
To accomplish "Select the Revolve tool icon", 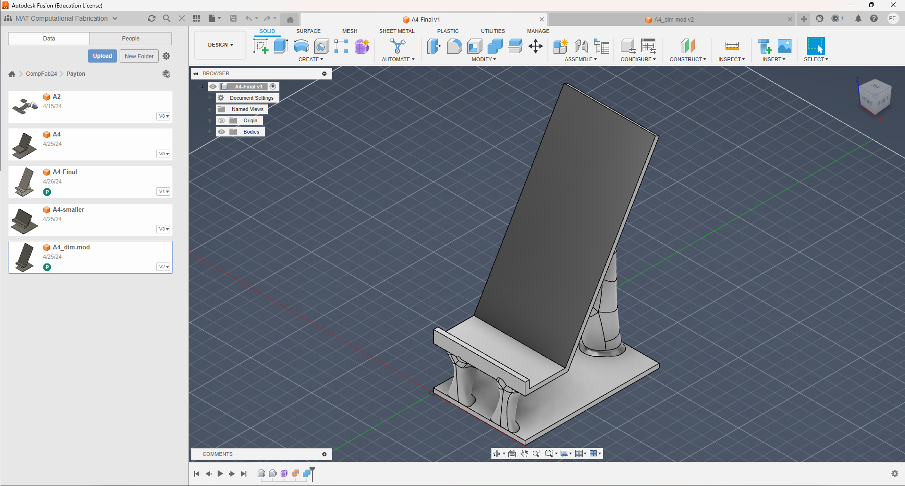I will point(302,46).
